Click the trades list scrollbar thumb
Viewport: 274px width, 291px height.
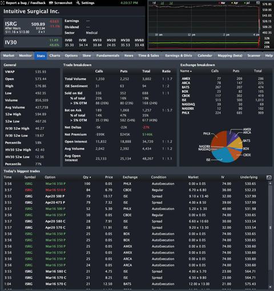(x=270, y=228)
